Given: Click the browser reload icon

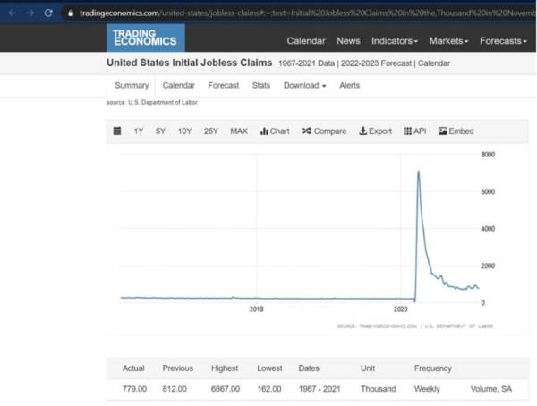Looking at the screenshot, I should pos(48,13).
